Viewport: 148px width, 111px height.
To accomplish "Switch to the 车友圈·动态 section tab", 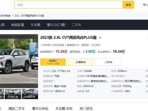I will point(64,109).
